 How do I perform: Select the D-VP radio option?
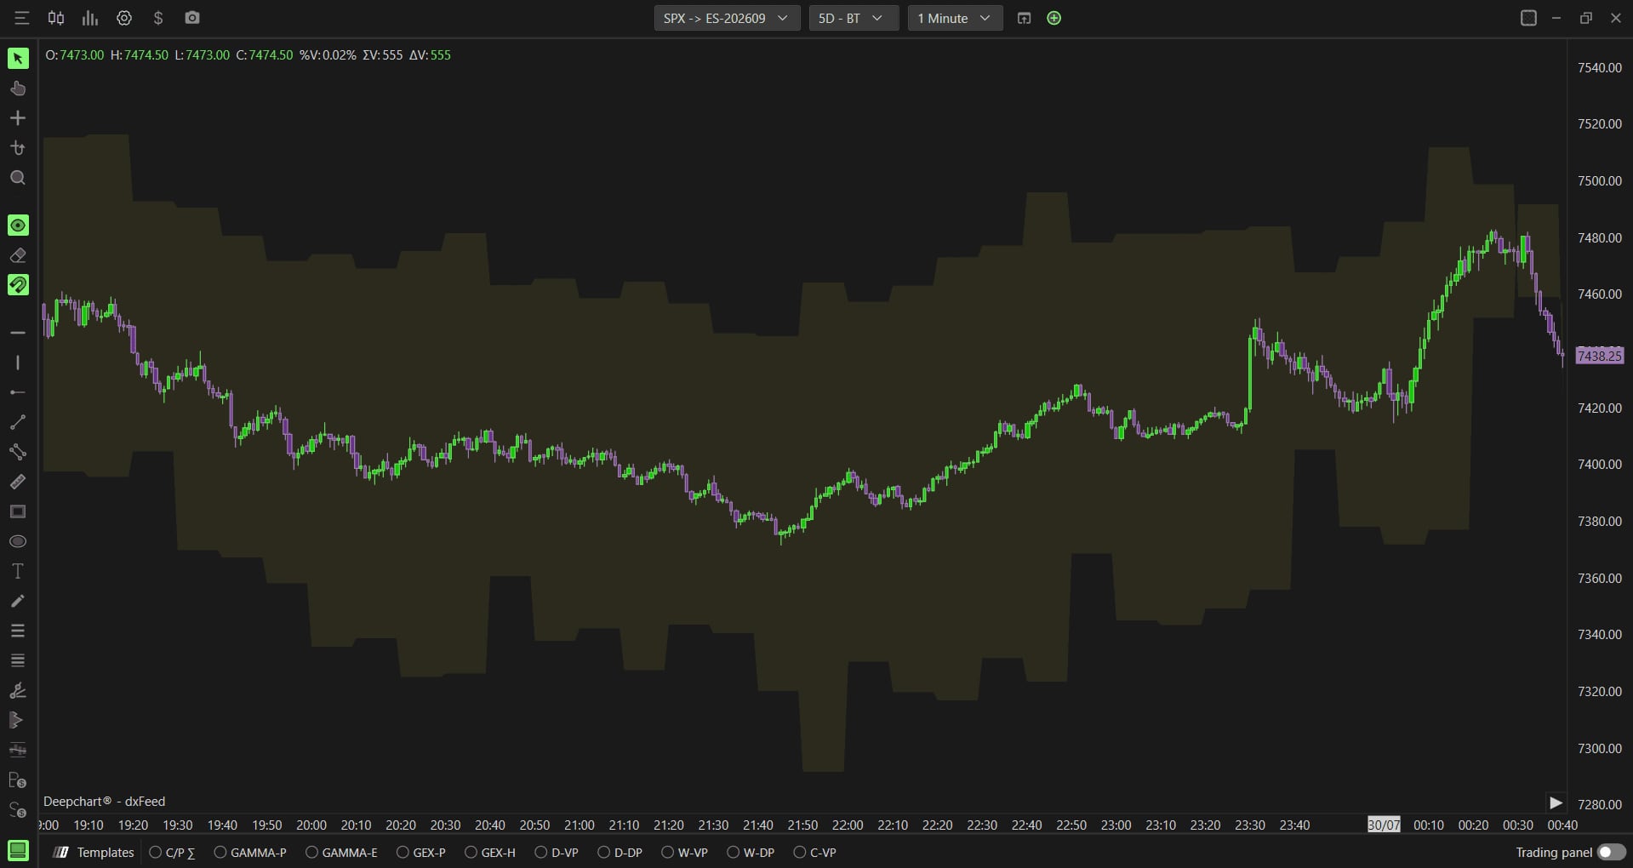click(557, 853)
